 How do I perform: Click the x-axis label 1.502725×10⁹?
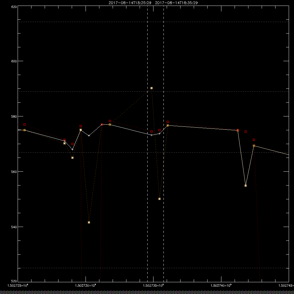[x=18, y=286]
